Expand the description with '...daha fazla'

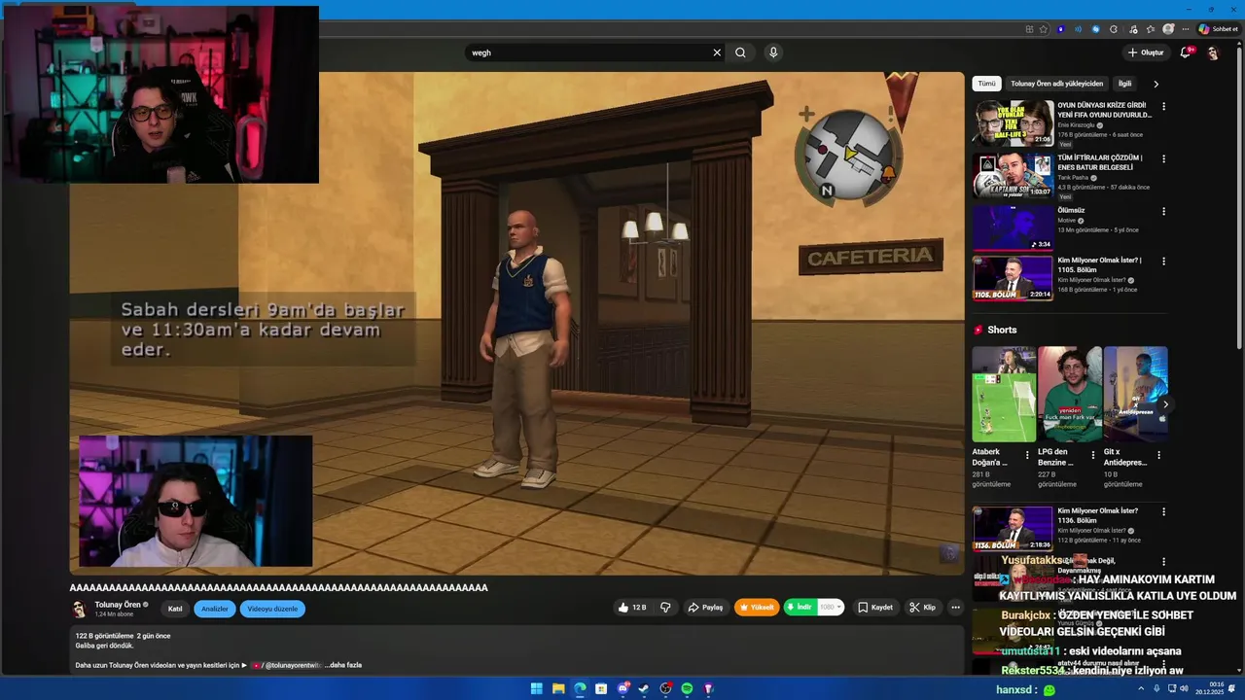[x=342, y=665]
